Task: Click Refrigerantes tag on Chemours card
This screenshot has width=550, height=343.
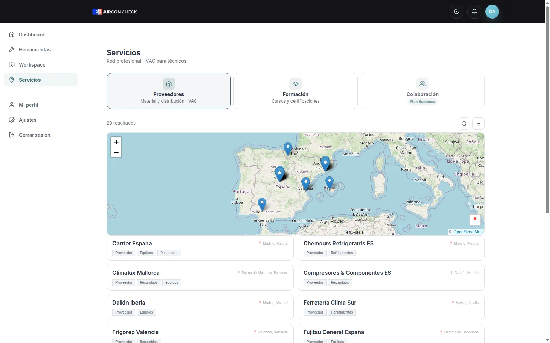Action: (342, 253)
